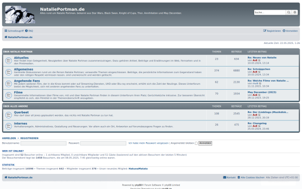Click the Über alles andere category header
Image resolution: width=302 pixels, height=189 pixels.
tap(16, 106)
